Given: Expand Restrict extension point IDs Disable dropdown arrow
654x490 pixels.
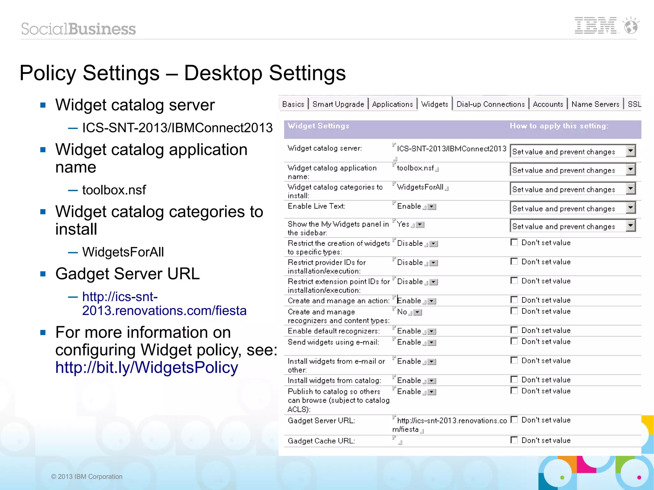Looking at the screenshot, I should 433,282.
